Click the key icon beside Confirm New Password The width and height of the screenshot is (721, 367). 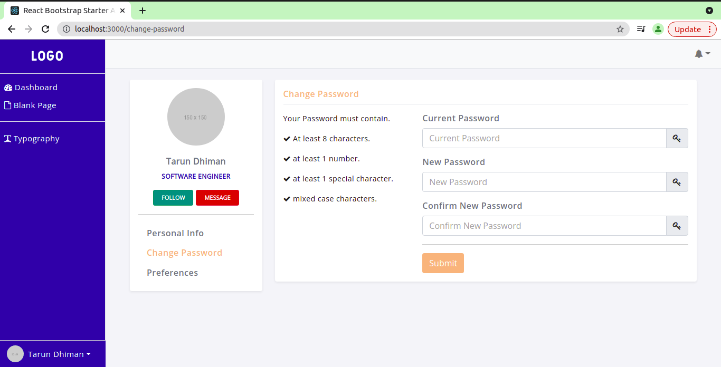[x=677, y=226]
